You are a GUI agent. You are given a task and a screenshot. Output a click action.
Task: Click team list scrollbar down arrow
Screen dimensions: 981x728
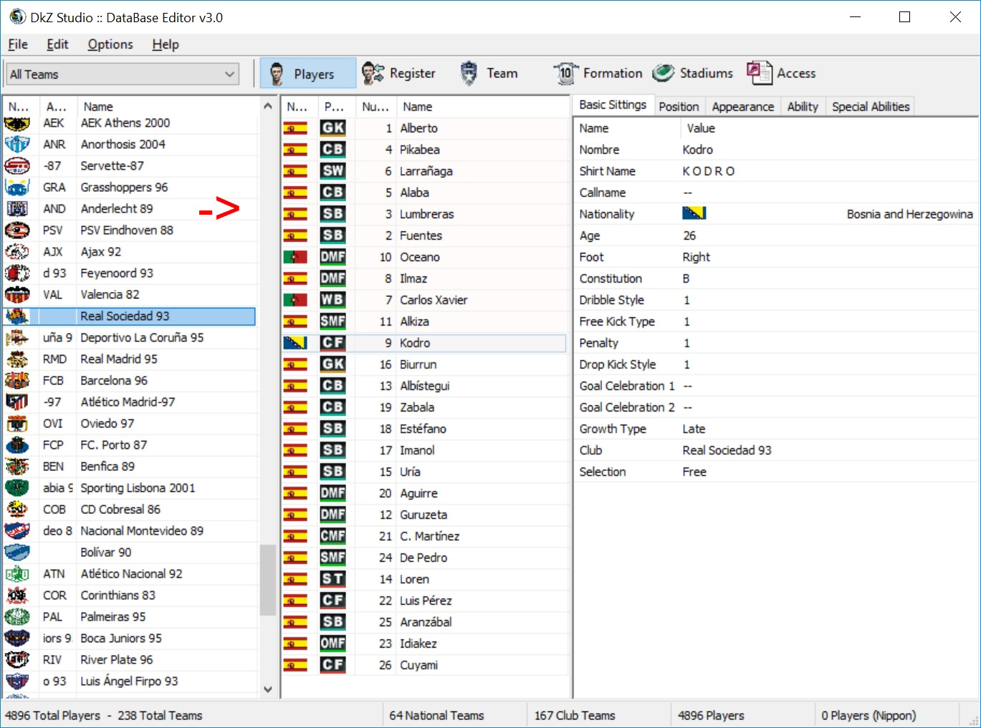coord(267,689)
